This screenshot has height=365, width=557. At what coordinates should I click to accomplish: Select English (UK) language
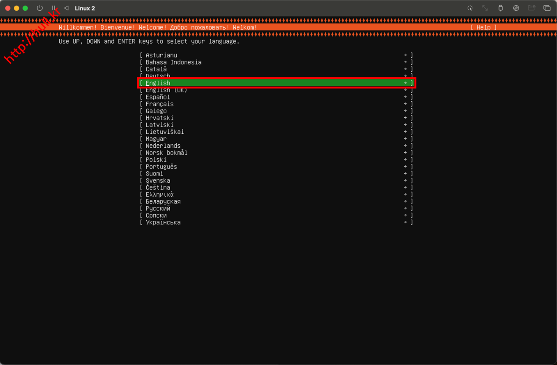tap(276, 90)
